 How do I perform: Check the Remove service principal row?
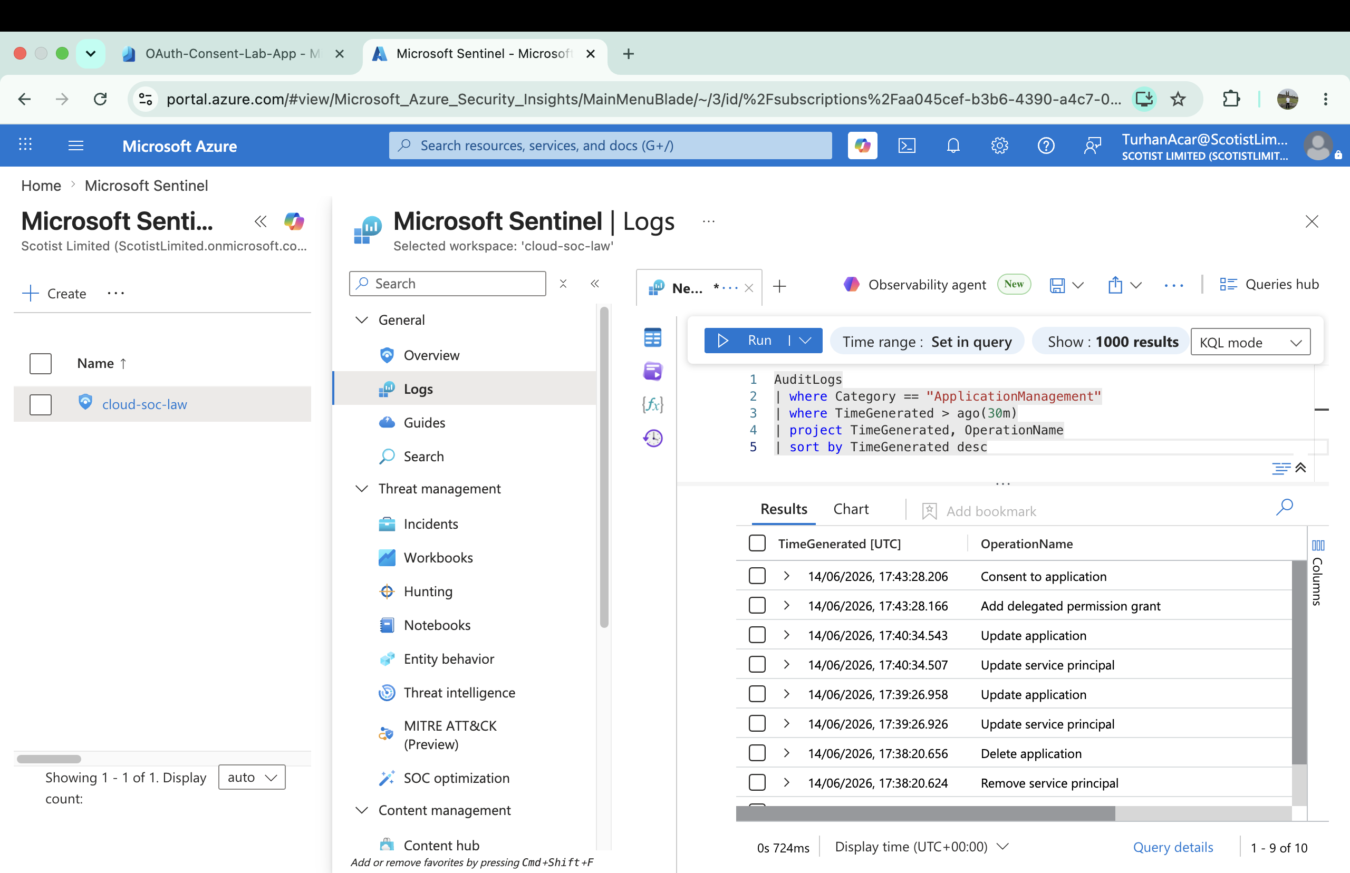[757, 782]
